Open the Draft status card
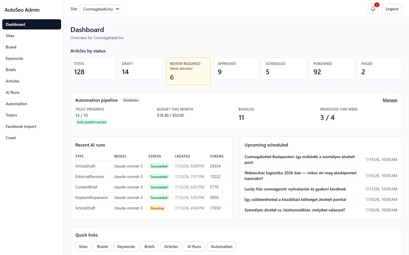Viewport: 409px width, 255px height. 141,69
